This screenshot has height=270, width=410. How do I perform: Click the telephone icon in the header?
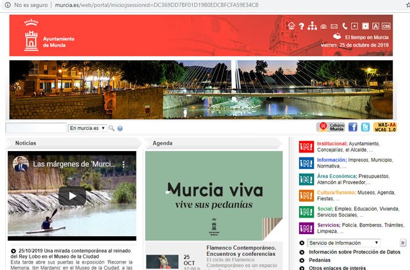point(344,26)
